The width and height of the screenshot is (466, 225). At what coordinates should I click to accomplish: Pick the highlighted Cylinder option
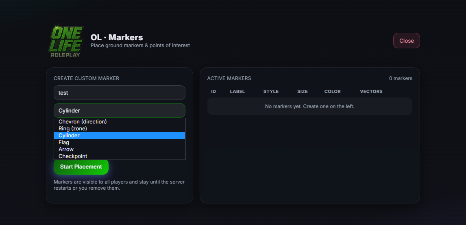[120, 135]
